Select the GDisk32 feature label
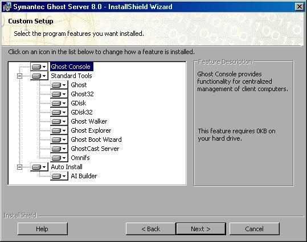 pyautogui.click(x=81, y=112)
